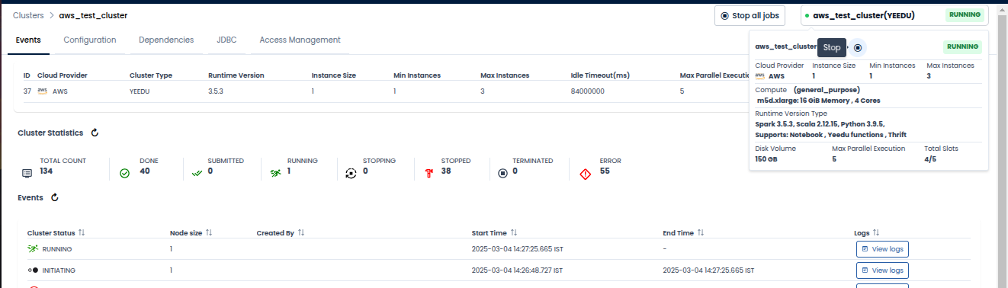Click the cluster ID 37 cell

[x=27, y=91]
